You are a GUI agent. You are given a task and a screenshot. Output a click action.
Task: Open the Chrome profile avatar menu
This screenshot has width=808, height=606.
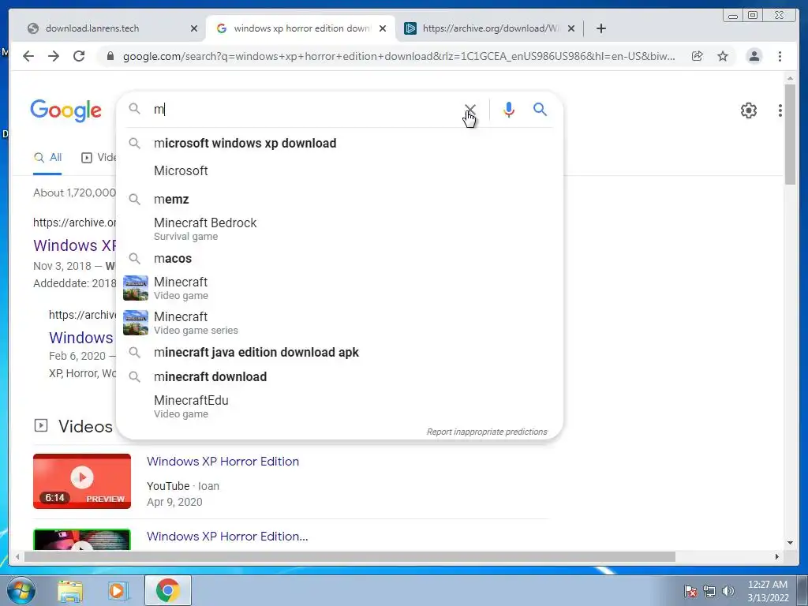(x=754, y=56)
